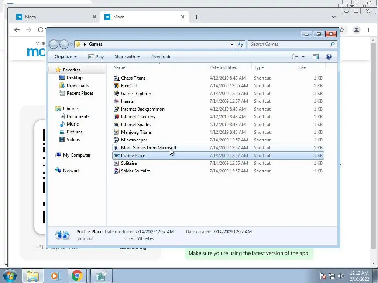This screenshot has width=378, height=283.
Task: Select the FreeCell shortcut icon
Action: [x=116, y=85]
